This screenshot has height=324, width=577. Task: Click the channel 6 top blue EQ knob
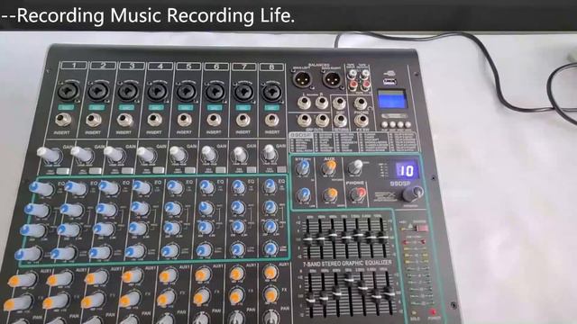206,187
